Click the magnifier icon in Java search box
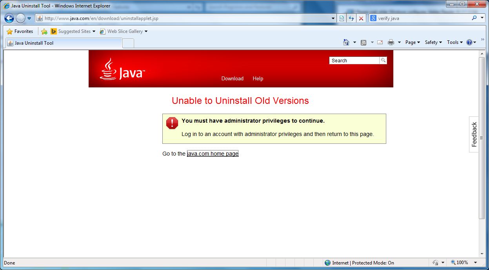The width and height of the screenshot is (489, 270). 383,60
